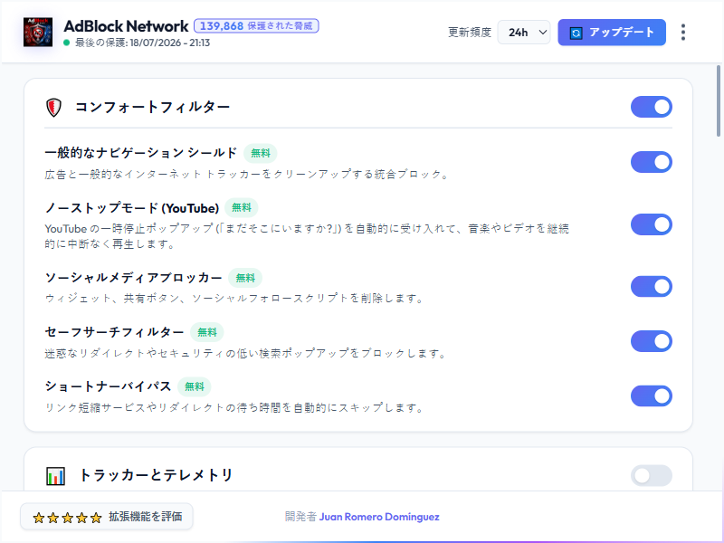Open Juan Romero Domínguez developer link
724x543 pixels.
(x=379, y=517)
